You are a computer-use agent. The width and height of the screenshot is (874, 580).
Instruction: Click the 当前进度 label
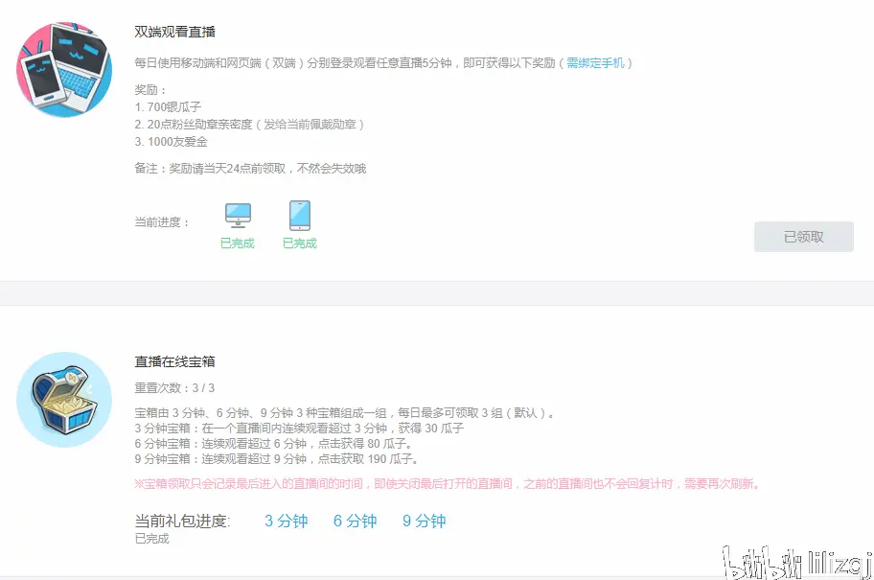tap(162, 222)
